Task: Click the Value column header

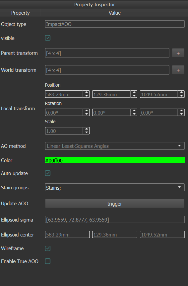Action: click(114, 13)
